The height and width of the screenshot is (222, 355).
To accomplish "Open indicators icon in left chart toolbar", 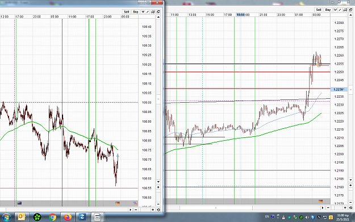I will pos(143,11).
